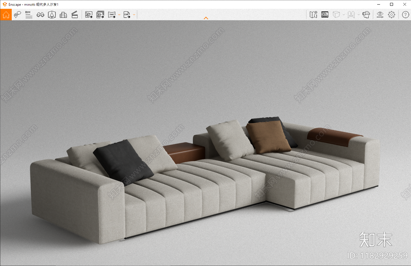Viewport: 411px width, 266px height.
Task: Expand the navigation mode dropdown arrow
Action: point(359,15)
